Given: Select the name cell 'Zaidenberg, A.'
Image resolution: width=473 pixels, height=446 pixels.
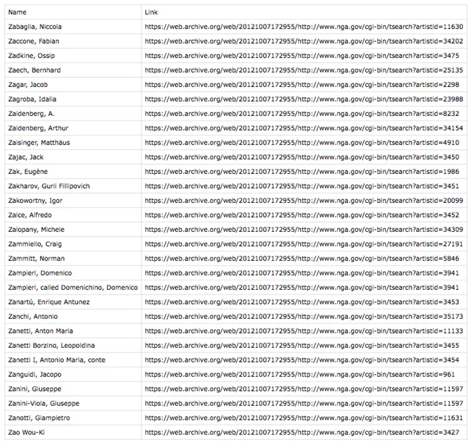Looking at the screenshot, I should (x=31, y=114).
